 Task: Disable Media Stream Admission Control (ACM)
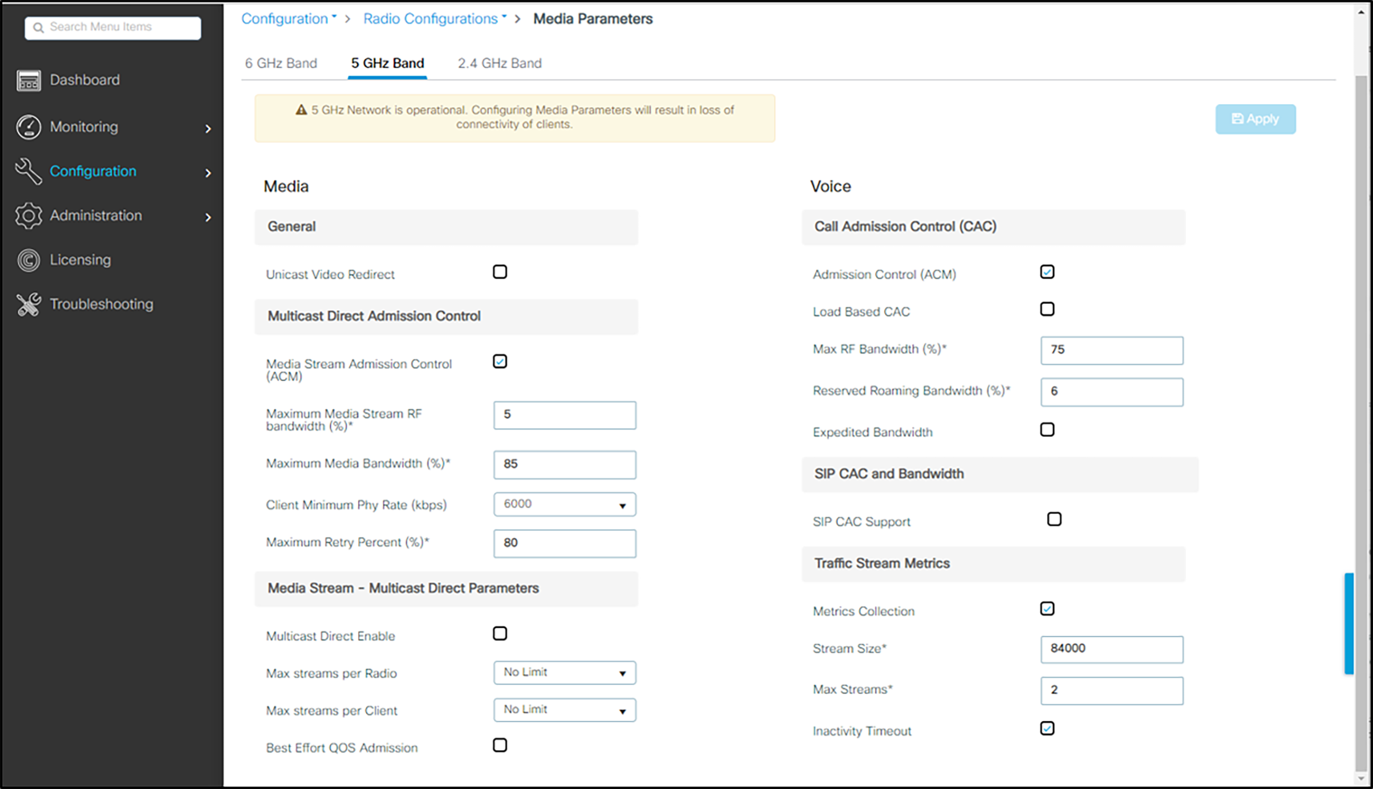click(x=500, y=361)
